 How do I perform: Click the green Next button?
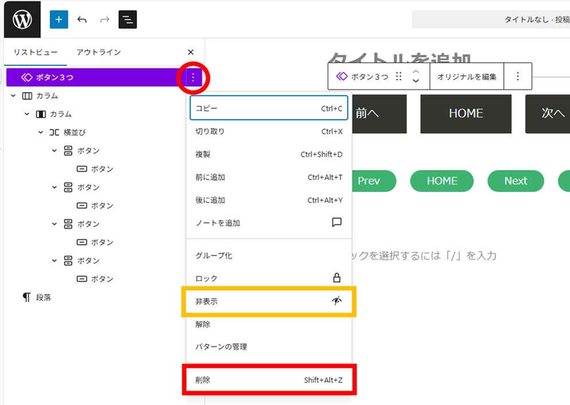click(x=515, y=181)
